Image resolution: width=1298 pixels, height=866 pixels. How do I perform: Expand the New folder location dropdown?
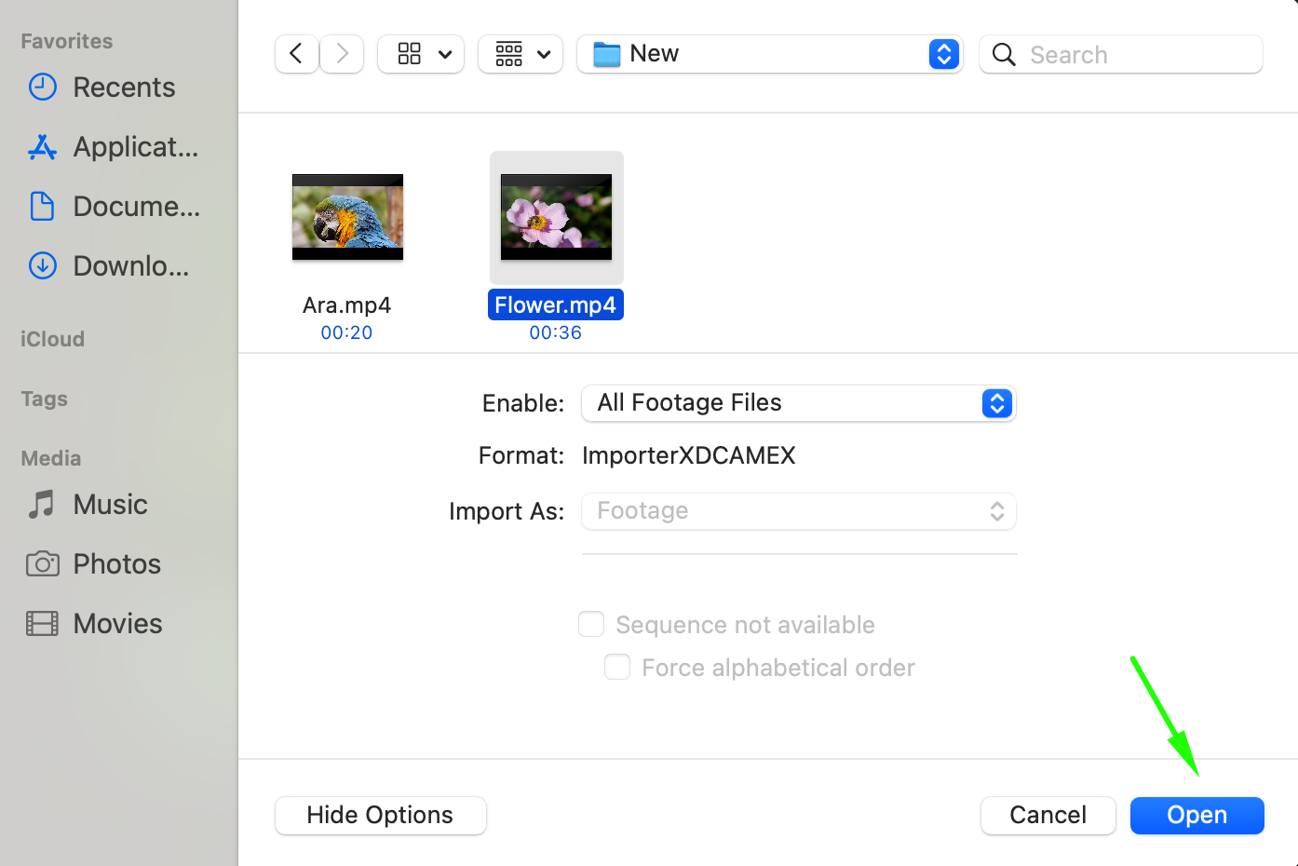943,54
